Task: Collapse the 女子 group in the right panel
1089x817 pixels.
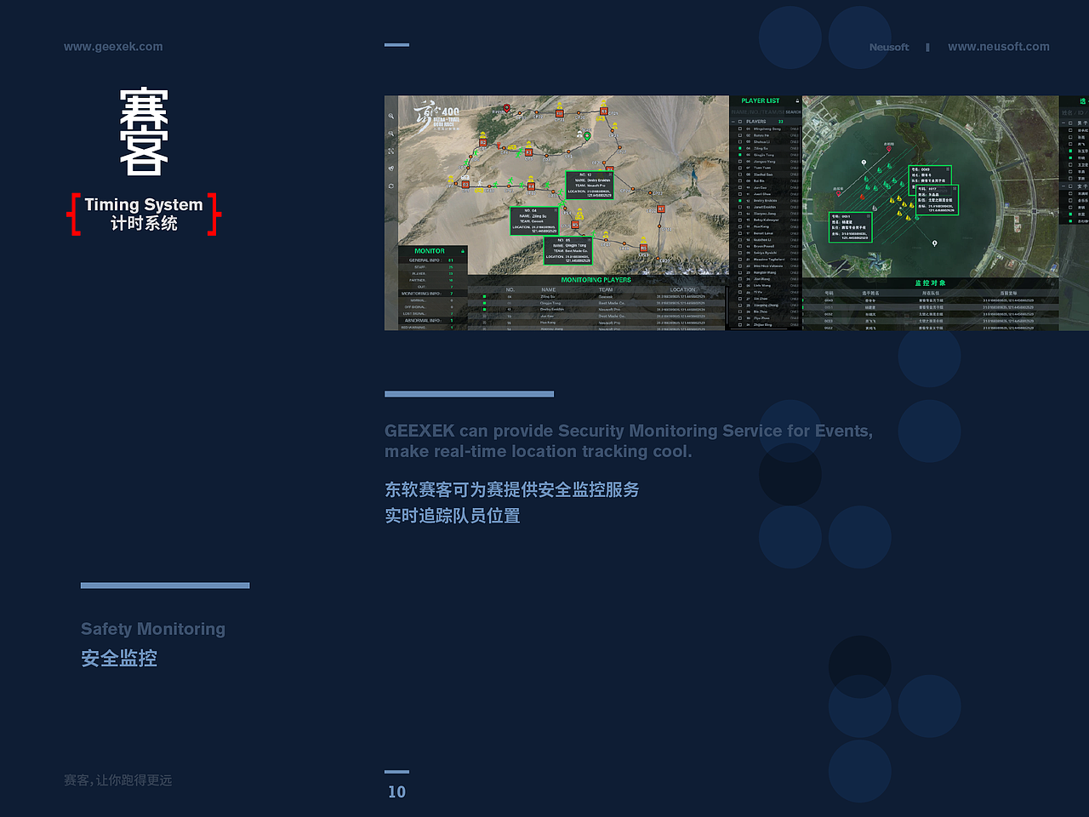Action: point(1063,186)
